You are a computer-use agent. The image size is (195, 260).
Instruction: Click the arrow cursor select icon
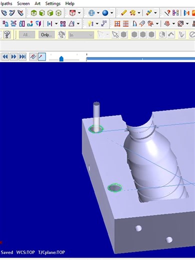115,34
